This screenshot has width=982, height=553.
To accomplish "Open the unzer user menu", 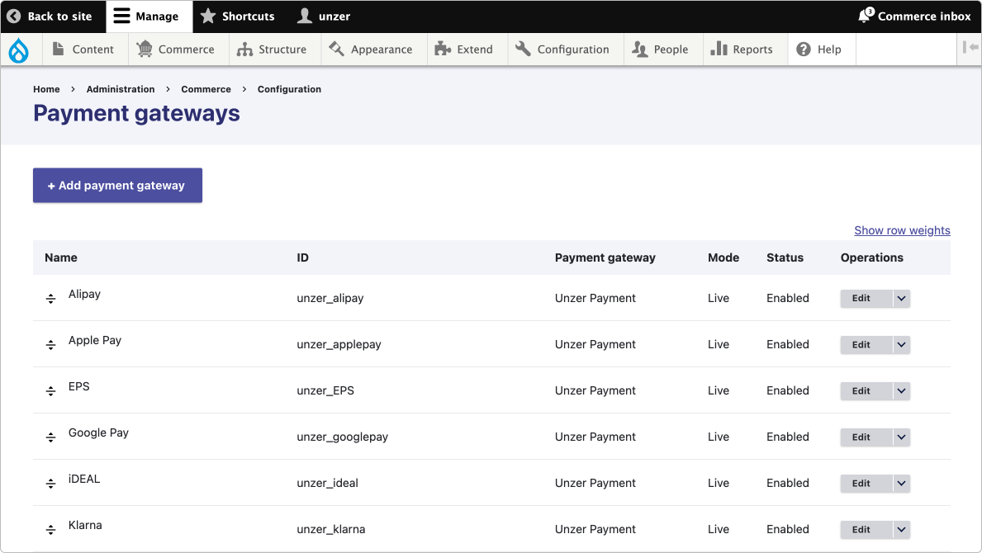I will [324, 17].
